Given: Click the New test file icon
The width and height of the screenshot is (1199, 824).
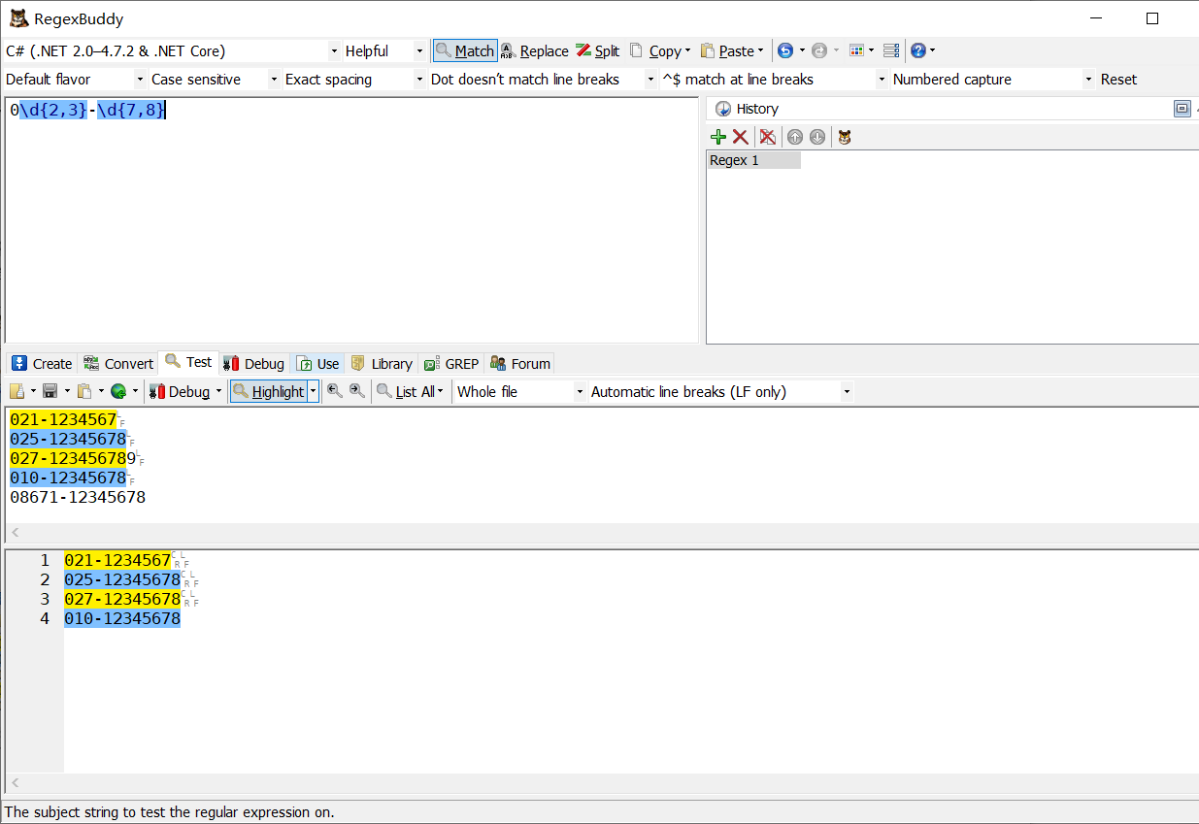Looking at the screenshot, I should coord(17,391).
